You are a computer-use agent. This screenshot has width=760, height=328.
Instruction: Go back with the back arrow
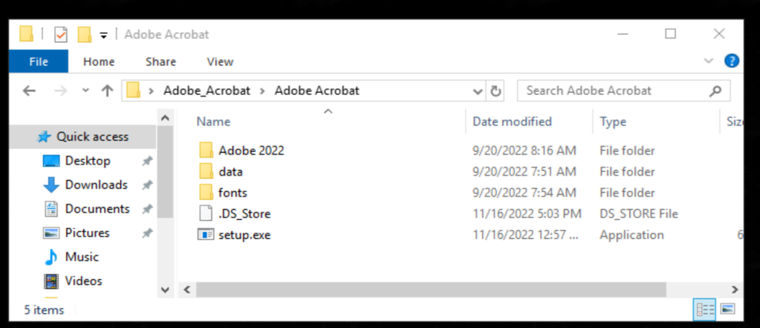pos(29,91)
